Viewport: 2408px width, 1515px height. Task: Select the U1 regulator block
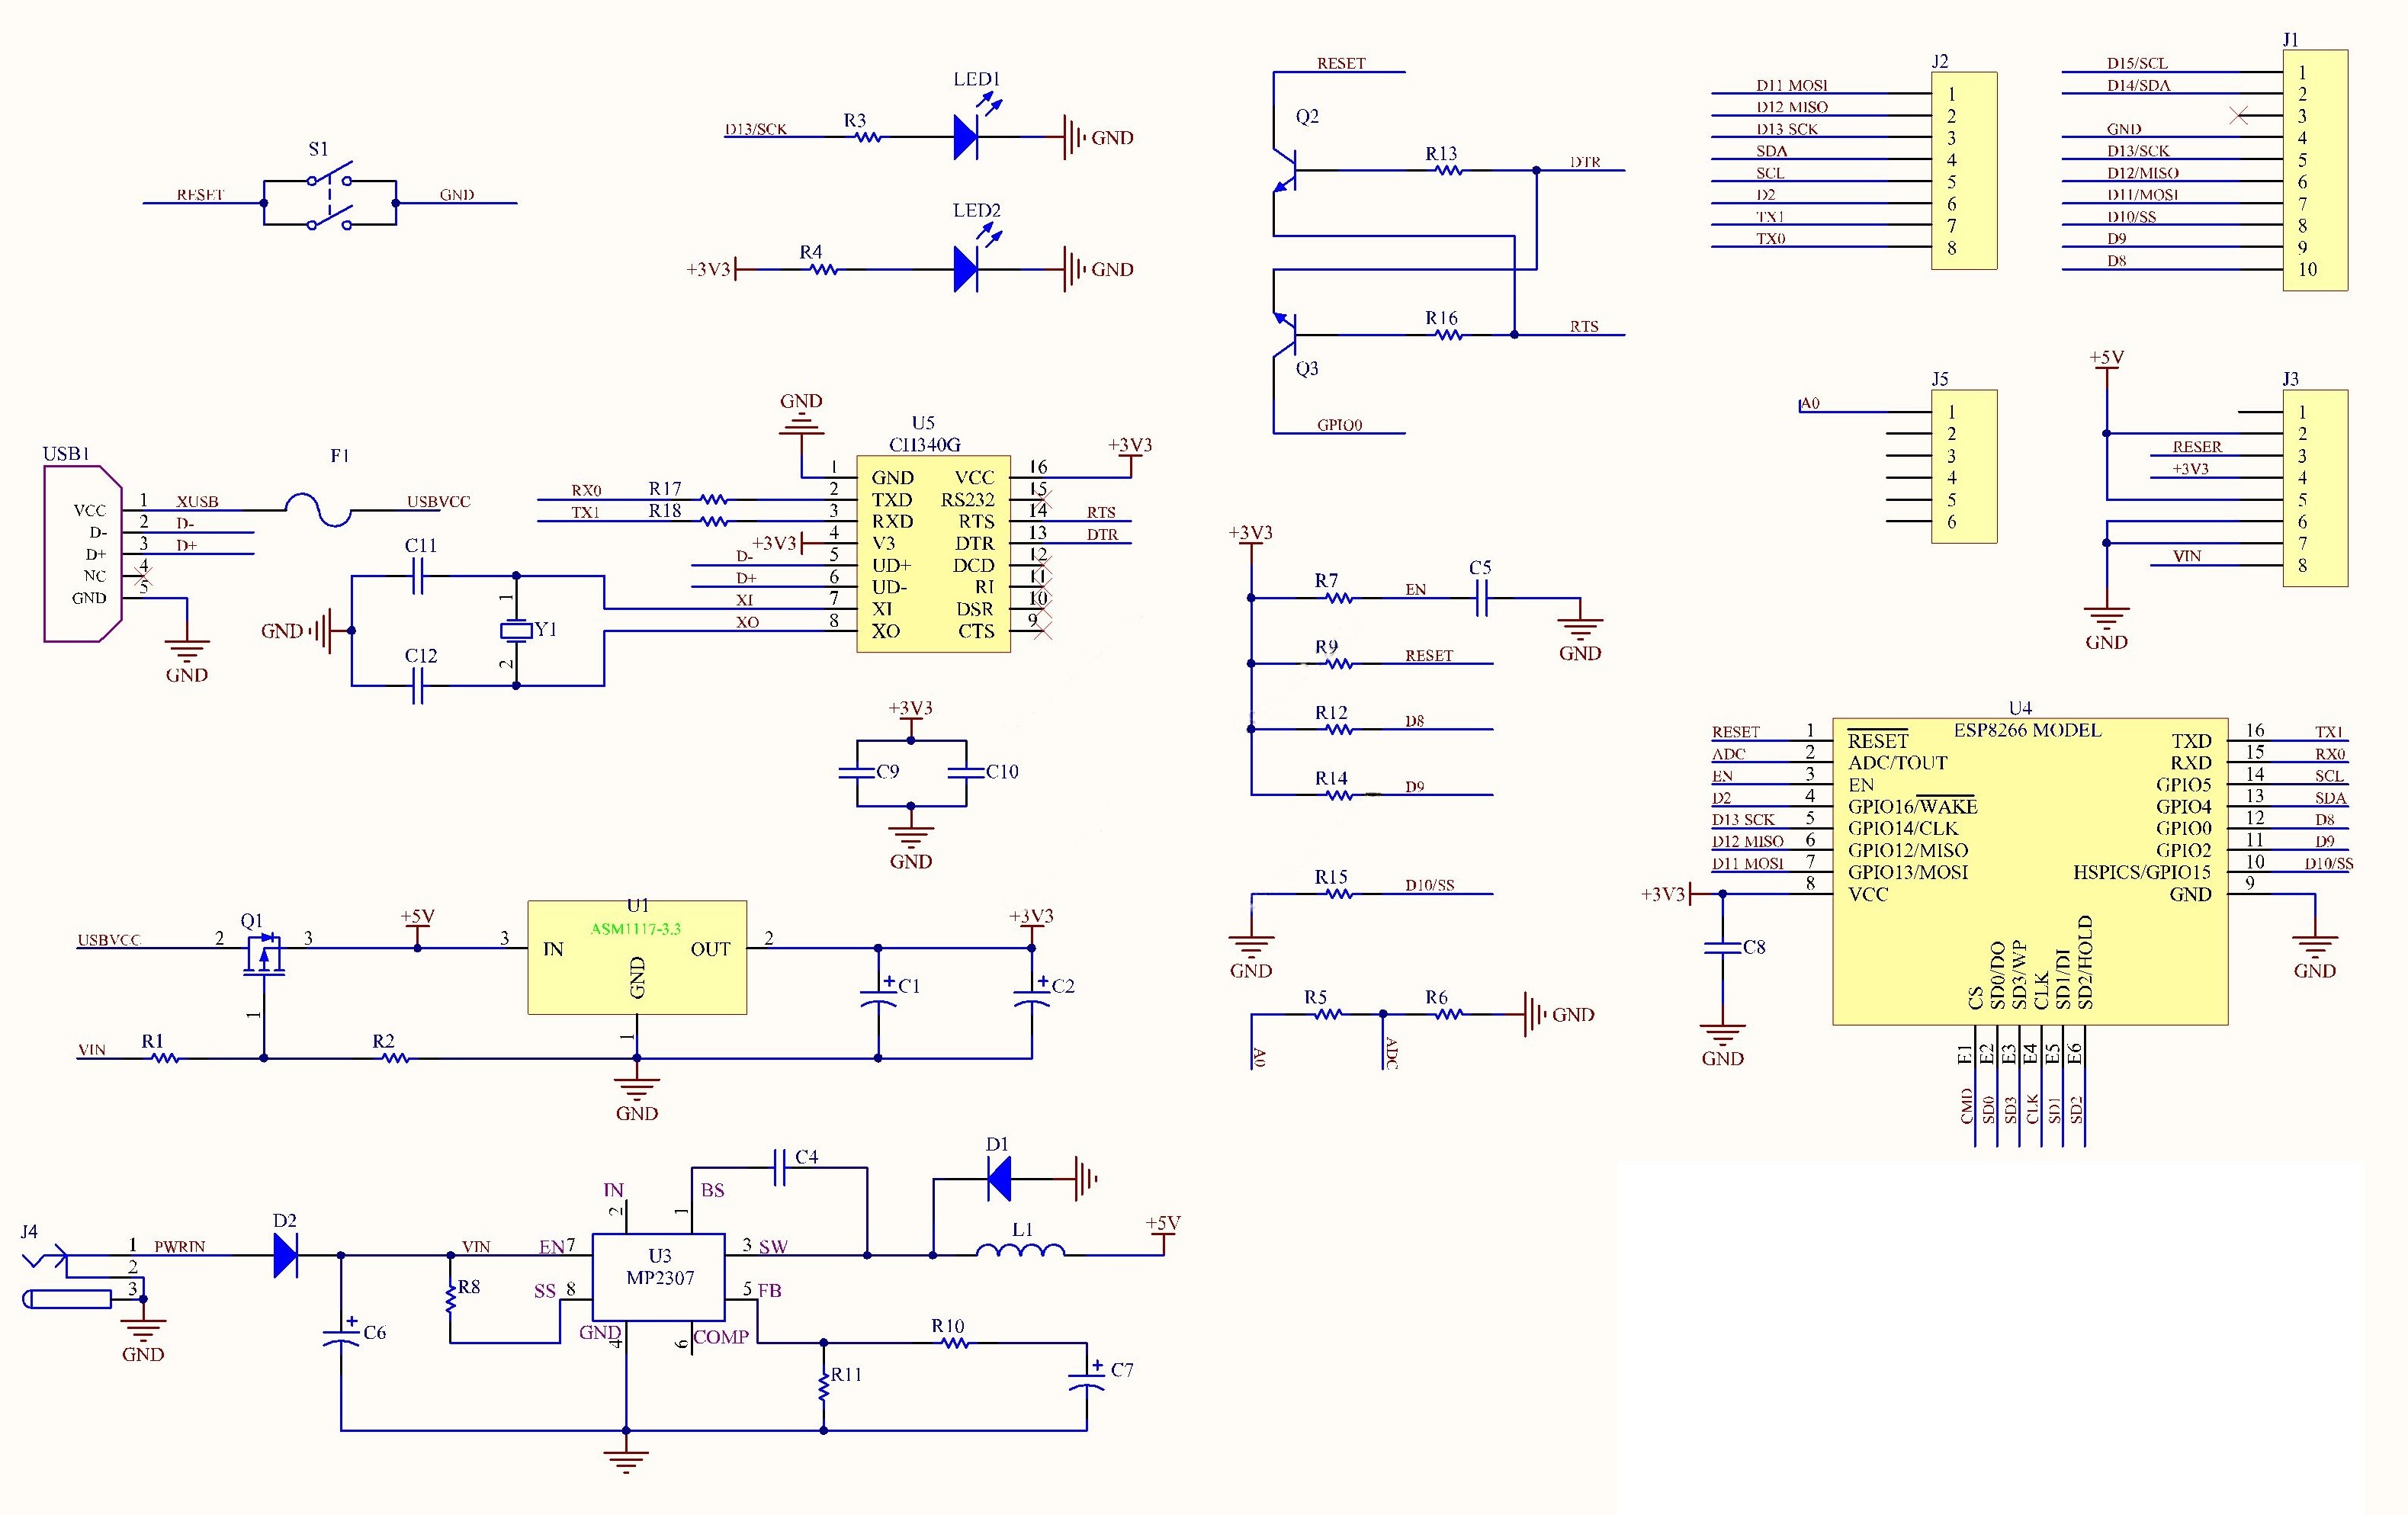[637, 957]
